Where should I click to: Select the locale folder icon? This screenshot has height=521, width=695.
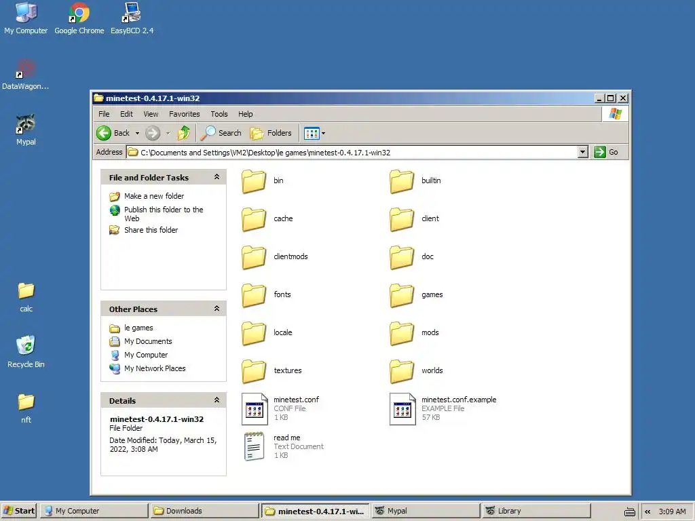[254, 334]
